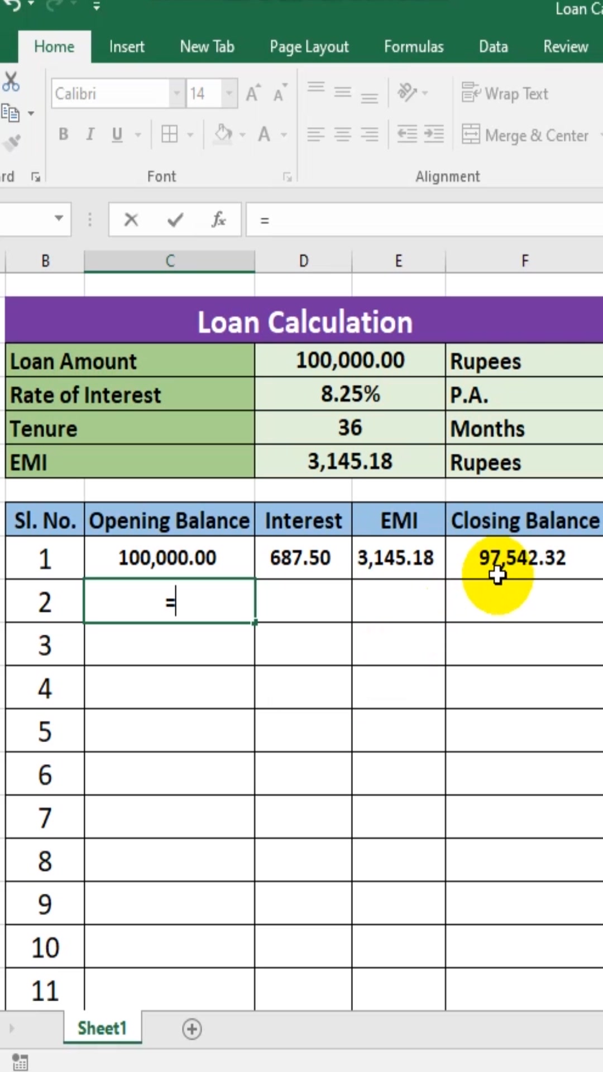The width and height of the screenshot is (603, 1072).
Task: Switch to the Home tab
Action: tap(54, 47)
